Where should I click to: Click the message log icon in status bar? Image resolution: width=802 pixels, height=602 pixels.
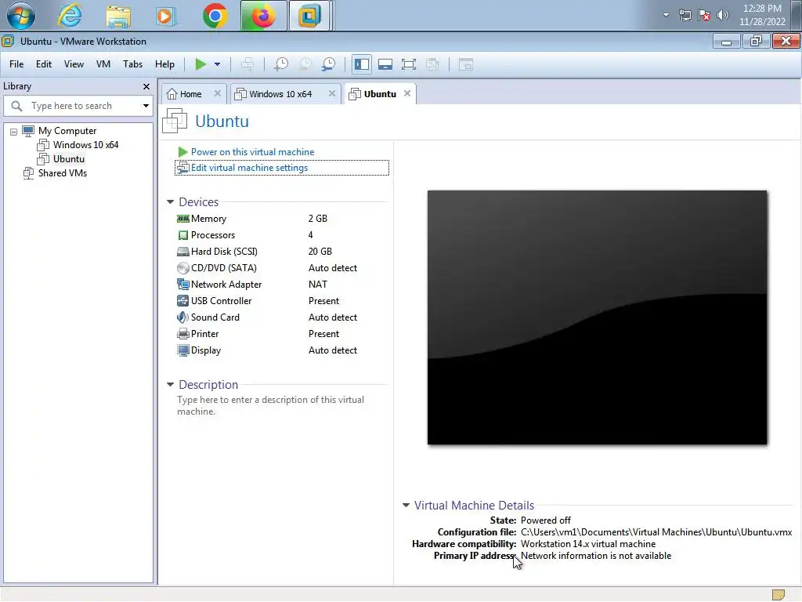click(x=778, y=594)
